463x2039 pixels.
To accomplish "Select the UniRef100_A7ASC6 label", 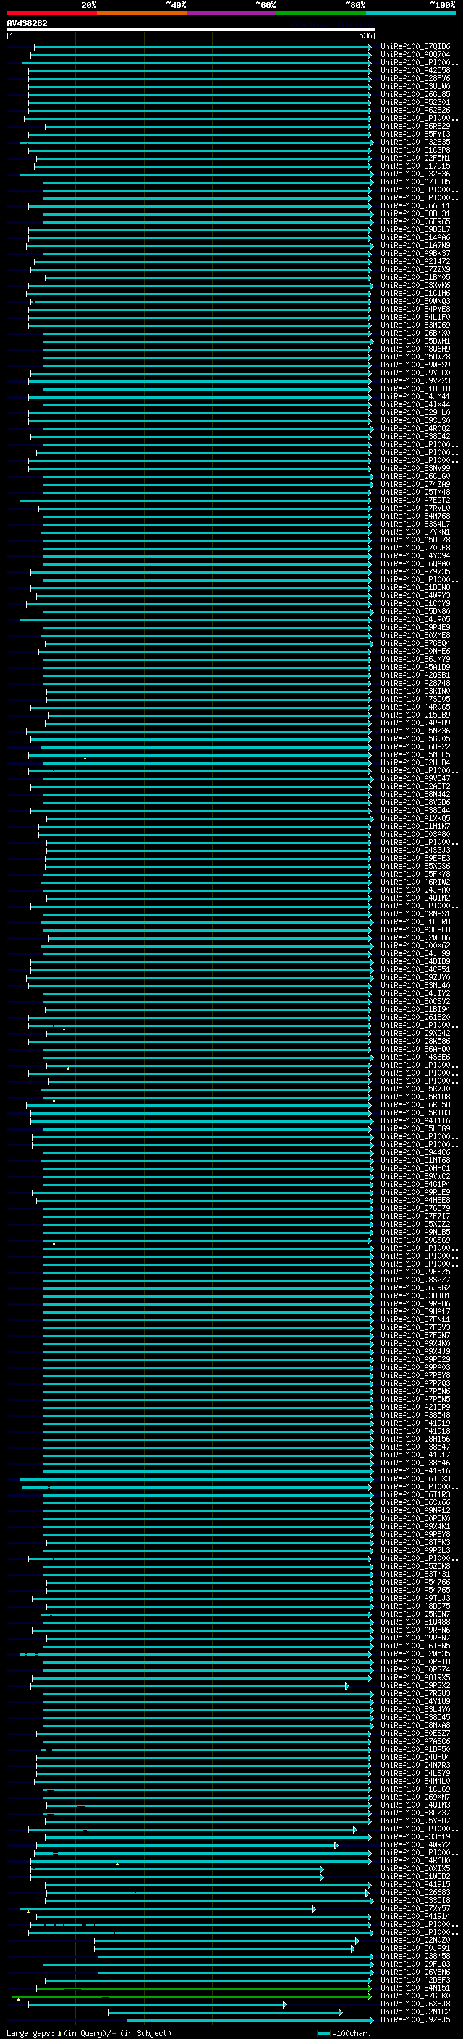I will pos(415,1742).
